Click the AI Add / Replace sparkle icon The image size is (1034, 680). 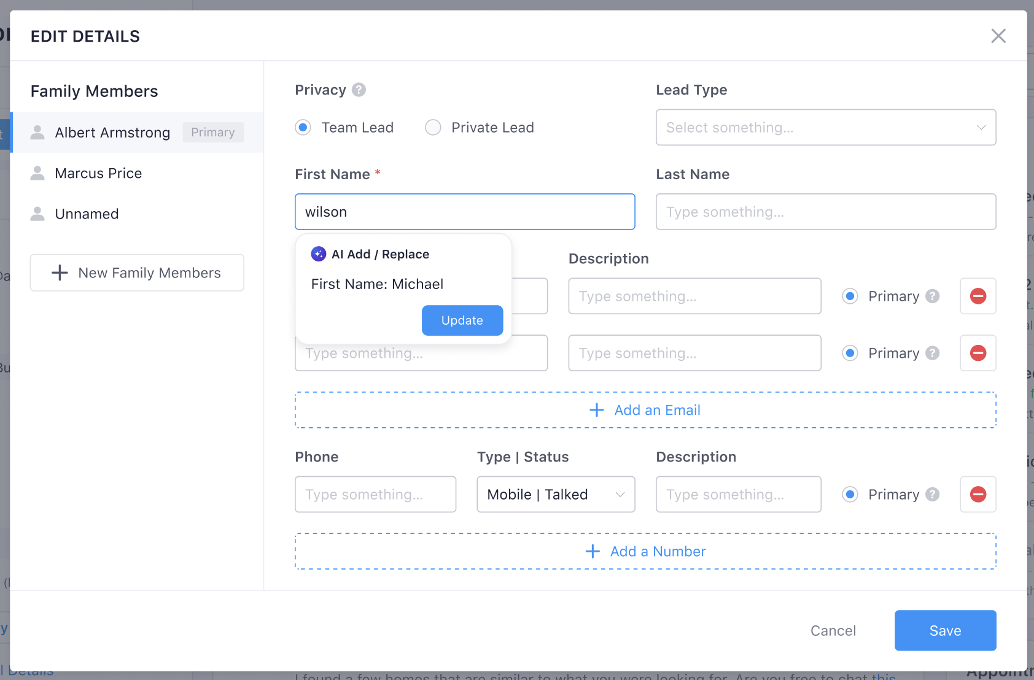[319, 254]
